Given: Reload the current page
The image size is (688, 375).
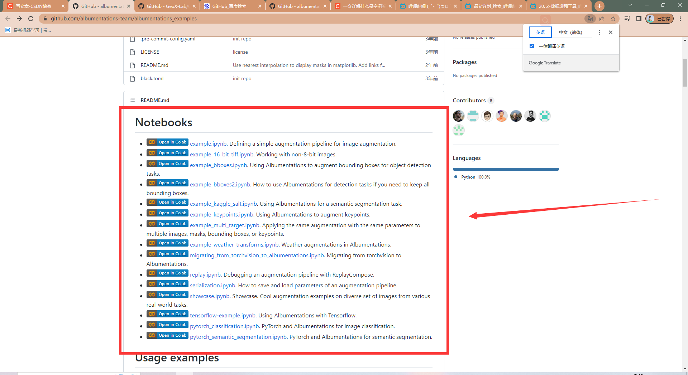Looking at the screenshot, I should (31, 19).
